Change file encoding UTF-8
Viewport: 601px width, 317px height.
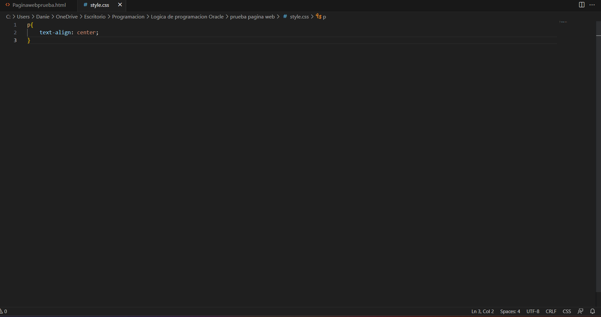[x=533, y=311]
